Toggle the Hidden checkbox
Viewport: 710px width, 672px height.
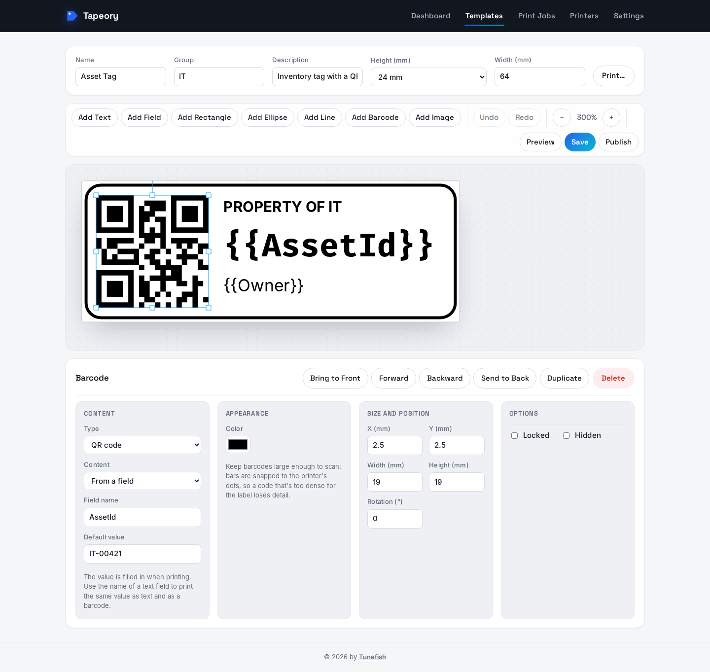tap(566, 435)
